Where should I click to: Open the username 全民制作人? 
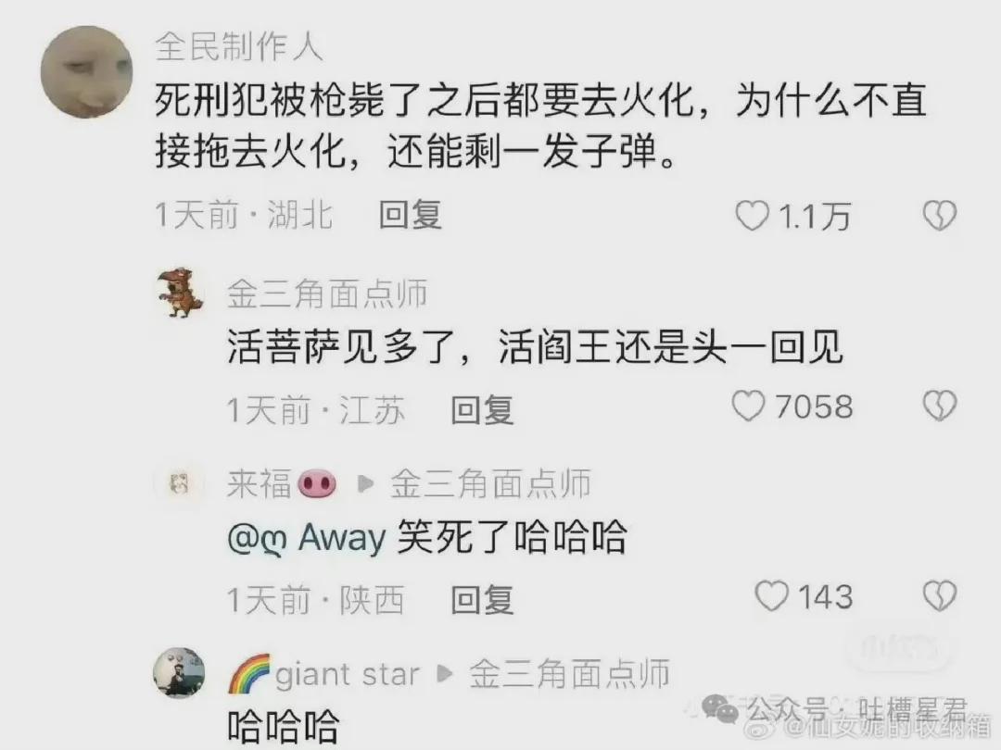click(239, 46)
